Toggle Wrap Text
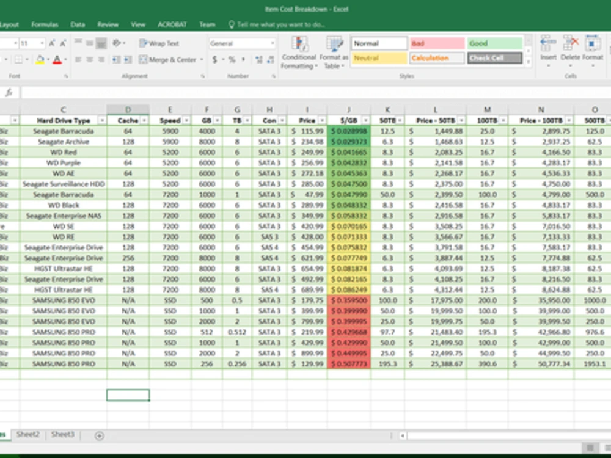The image size is (611, 458). (x=159, y=43)
